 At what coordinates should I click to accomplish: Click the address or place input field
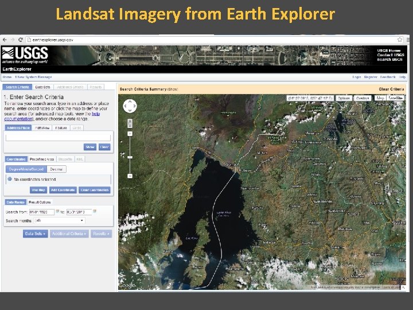coord(58,137)
